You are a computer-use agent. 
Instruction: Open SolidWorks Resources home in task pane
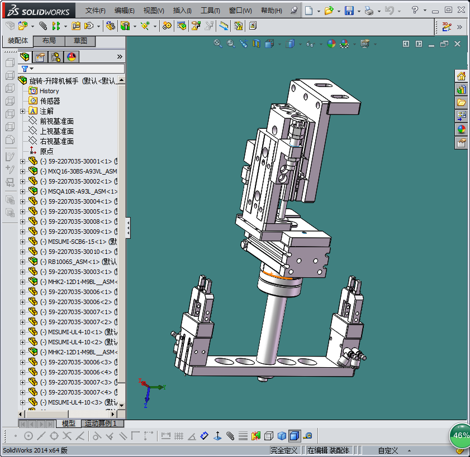[461, 76]
